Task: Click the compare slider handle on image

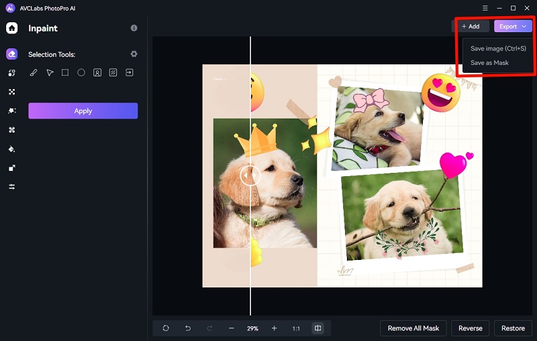Action: [250, 176]
